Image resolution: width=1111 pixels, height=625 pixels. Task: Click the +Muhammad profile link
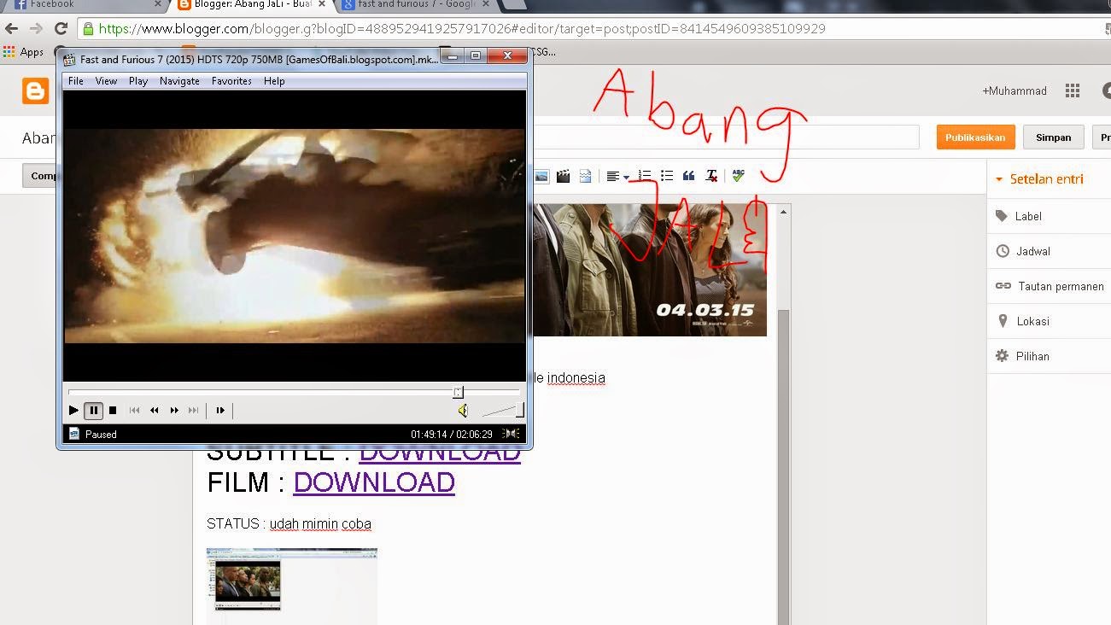tap(1014, 91)
